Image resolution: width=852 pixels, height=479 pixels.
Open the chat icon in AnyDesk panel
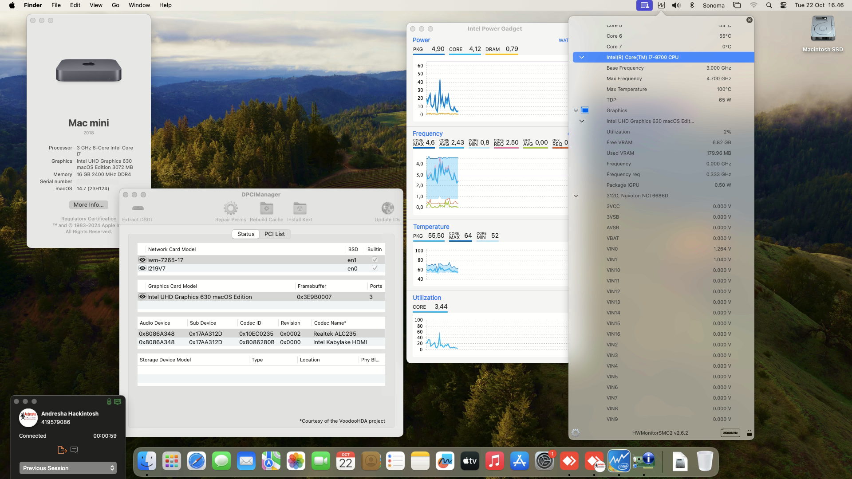[74, 450]
